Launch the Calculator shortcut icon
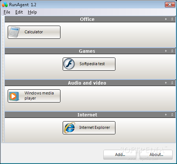The height and width of the screenshot is (164, 177). [x=14, y=32]
